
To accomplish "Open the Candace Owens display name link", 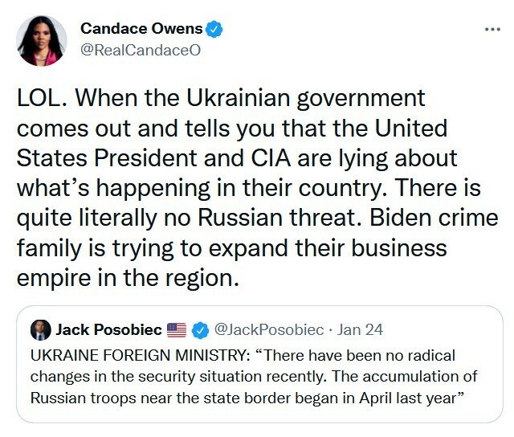I will [141, 30].
